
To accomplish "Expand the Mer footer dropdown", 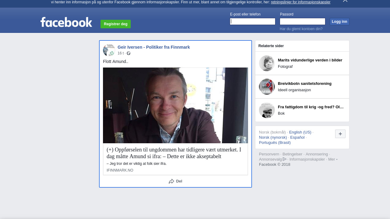I will [333, 159].
